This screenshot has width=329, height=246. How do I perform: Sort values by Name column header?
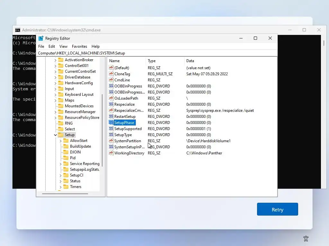point(127,61)
